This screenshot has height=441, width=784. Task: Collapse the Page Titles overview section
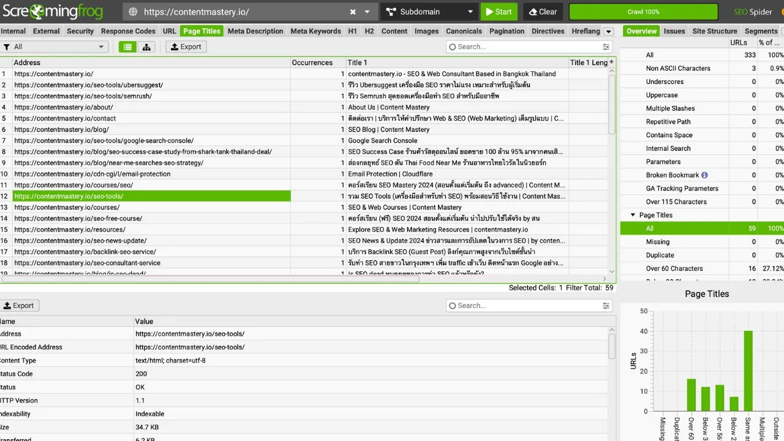(x=633, y=216)
